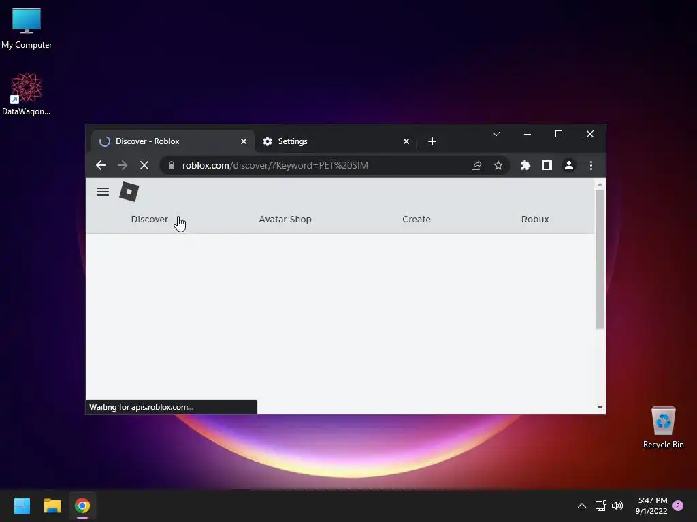Open File Explorer from taskbar
Image resolution: width=697 pixels, height=522 pixels.
[x=52, y=506]
